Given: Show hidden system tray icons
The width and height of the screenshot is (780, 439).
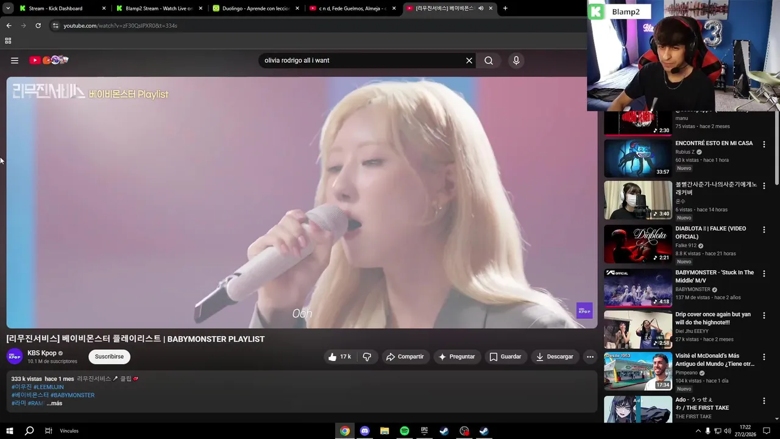Looking at the screenshot, I should tap(698, 431).
